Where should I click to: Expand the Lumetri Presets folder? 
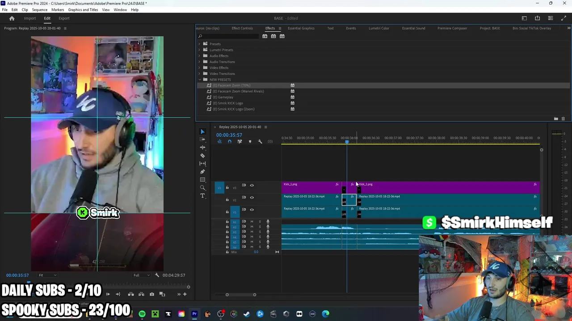[199, 50]
